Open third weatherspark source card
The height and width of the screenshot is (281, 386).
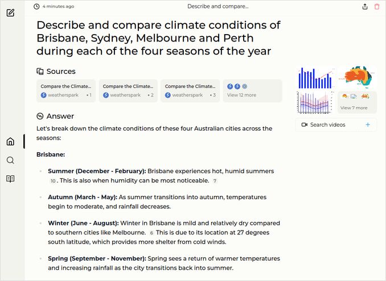coord(190,91)
